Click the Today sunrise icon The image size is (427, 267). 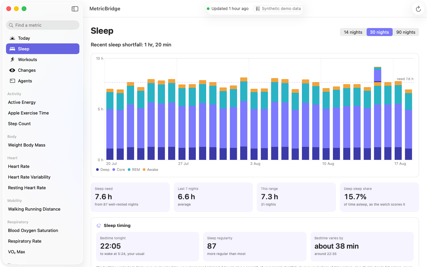[12, 38]
